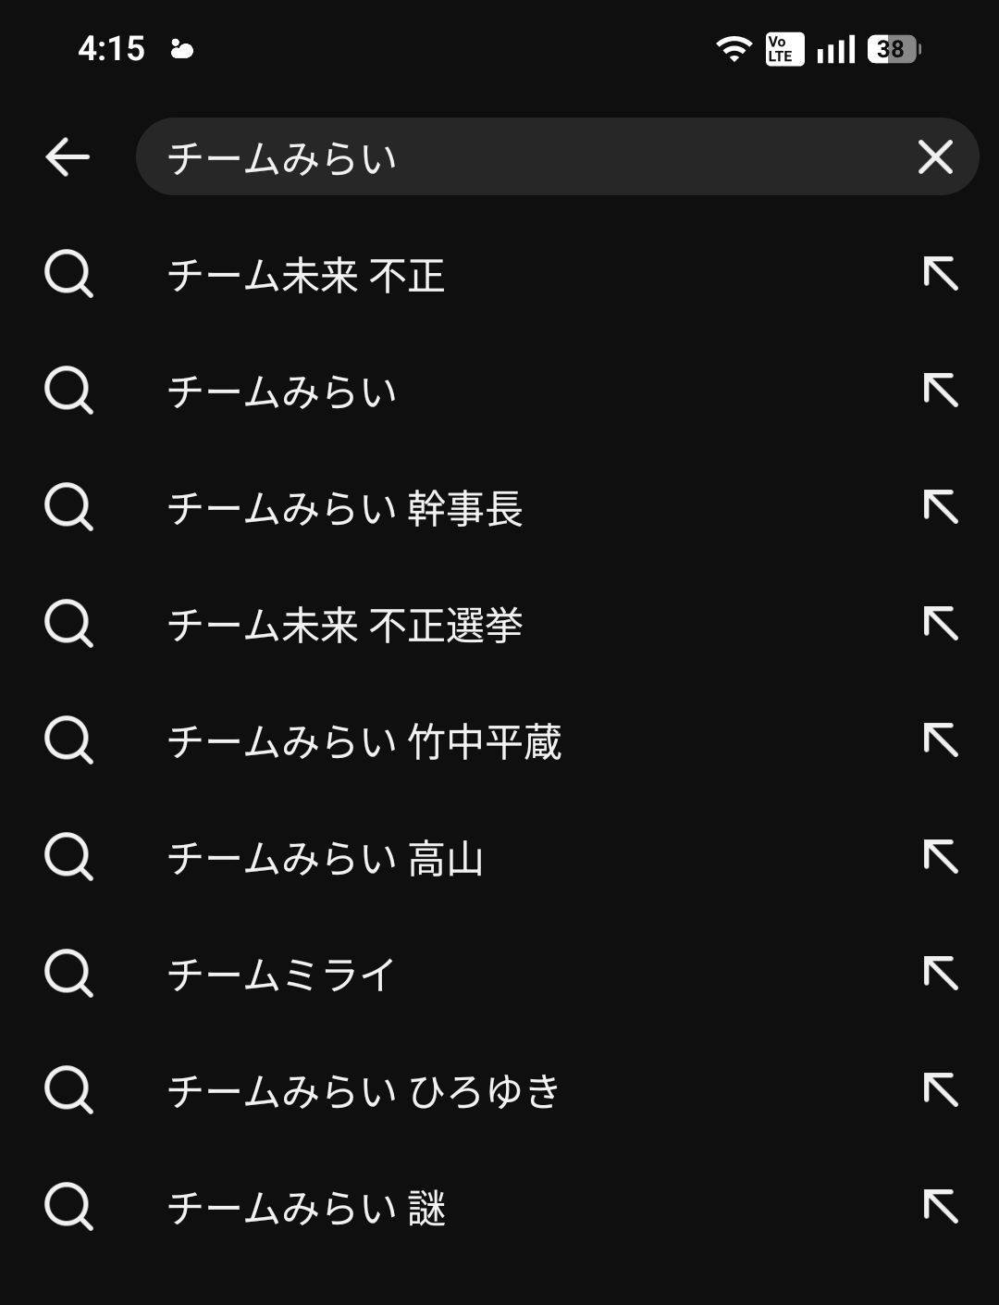Tap fill-in arrow beside チームみらい 高山
Image resolution: width=999 pixels, height=1305 pixels.
941,857
